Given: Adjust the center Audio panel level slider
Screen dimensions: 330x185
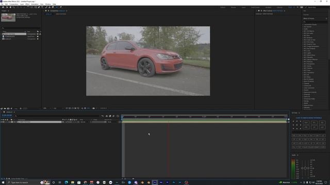Looking at the screenshot, I should (305, 168).
